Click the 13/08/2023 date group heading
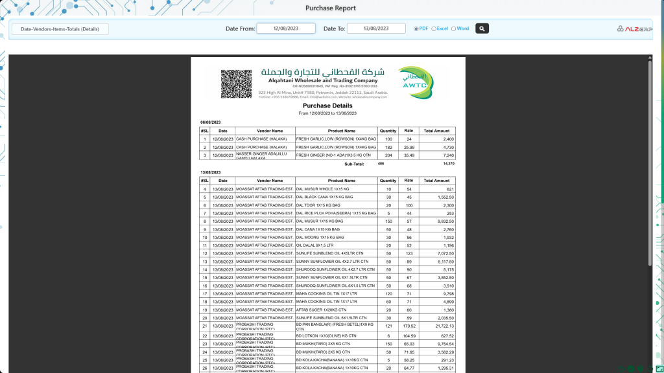Screen dimensions: 664x373 (x=211, y=172)
